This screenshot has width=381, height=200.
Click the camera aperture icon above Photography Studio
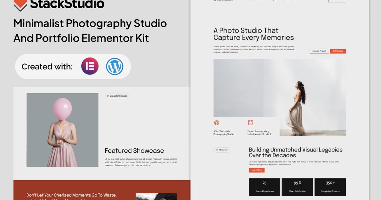tap(217, 123)
